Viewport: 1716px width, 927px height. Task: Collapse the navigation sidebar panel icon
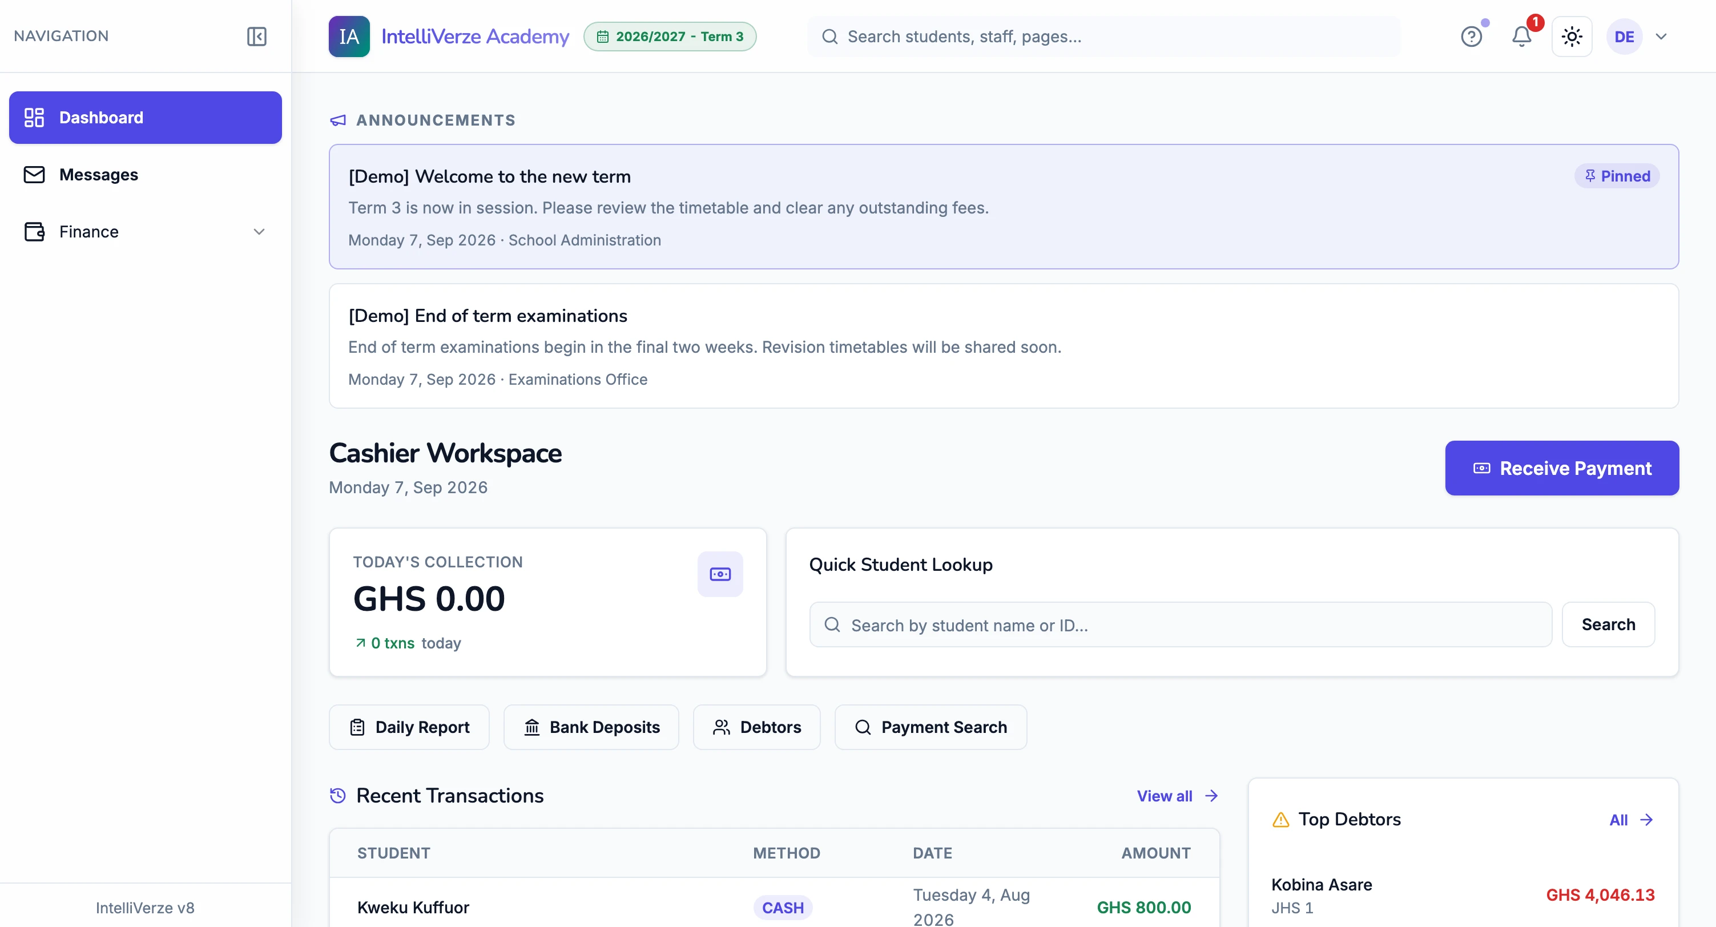pyautogui.click(x=256, y=36)
